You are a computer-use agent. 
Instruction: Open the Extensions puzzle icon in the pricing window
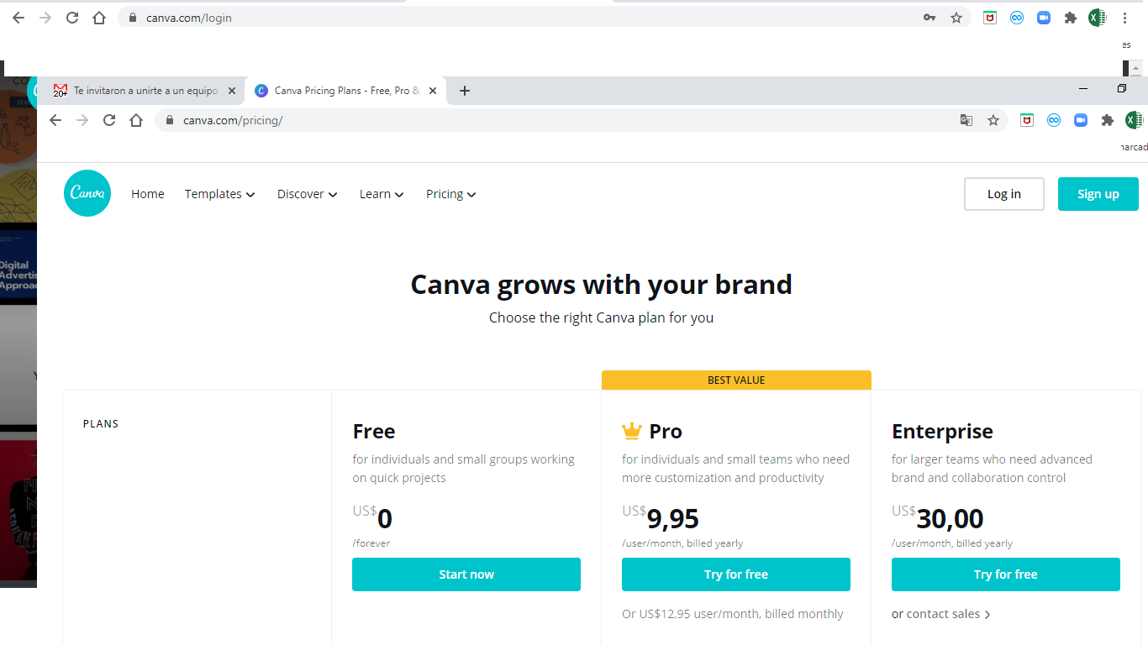click(x=1108, y=120)
